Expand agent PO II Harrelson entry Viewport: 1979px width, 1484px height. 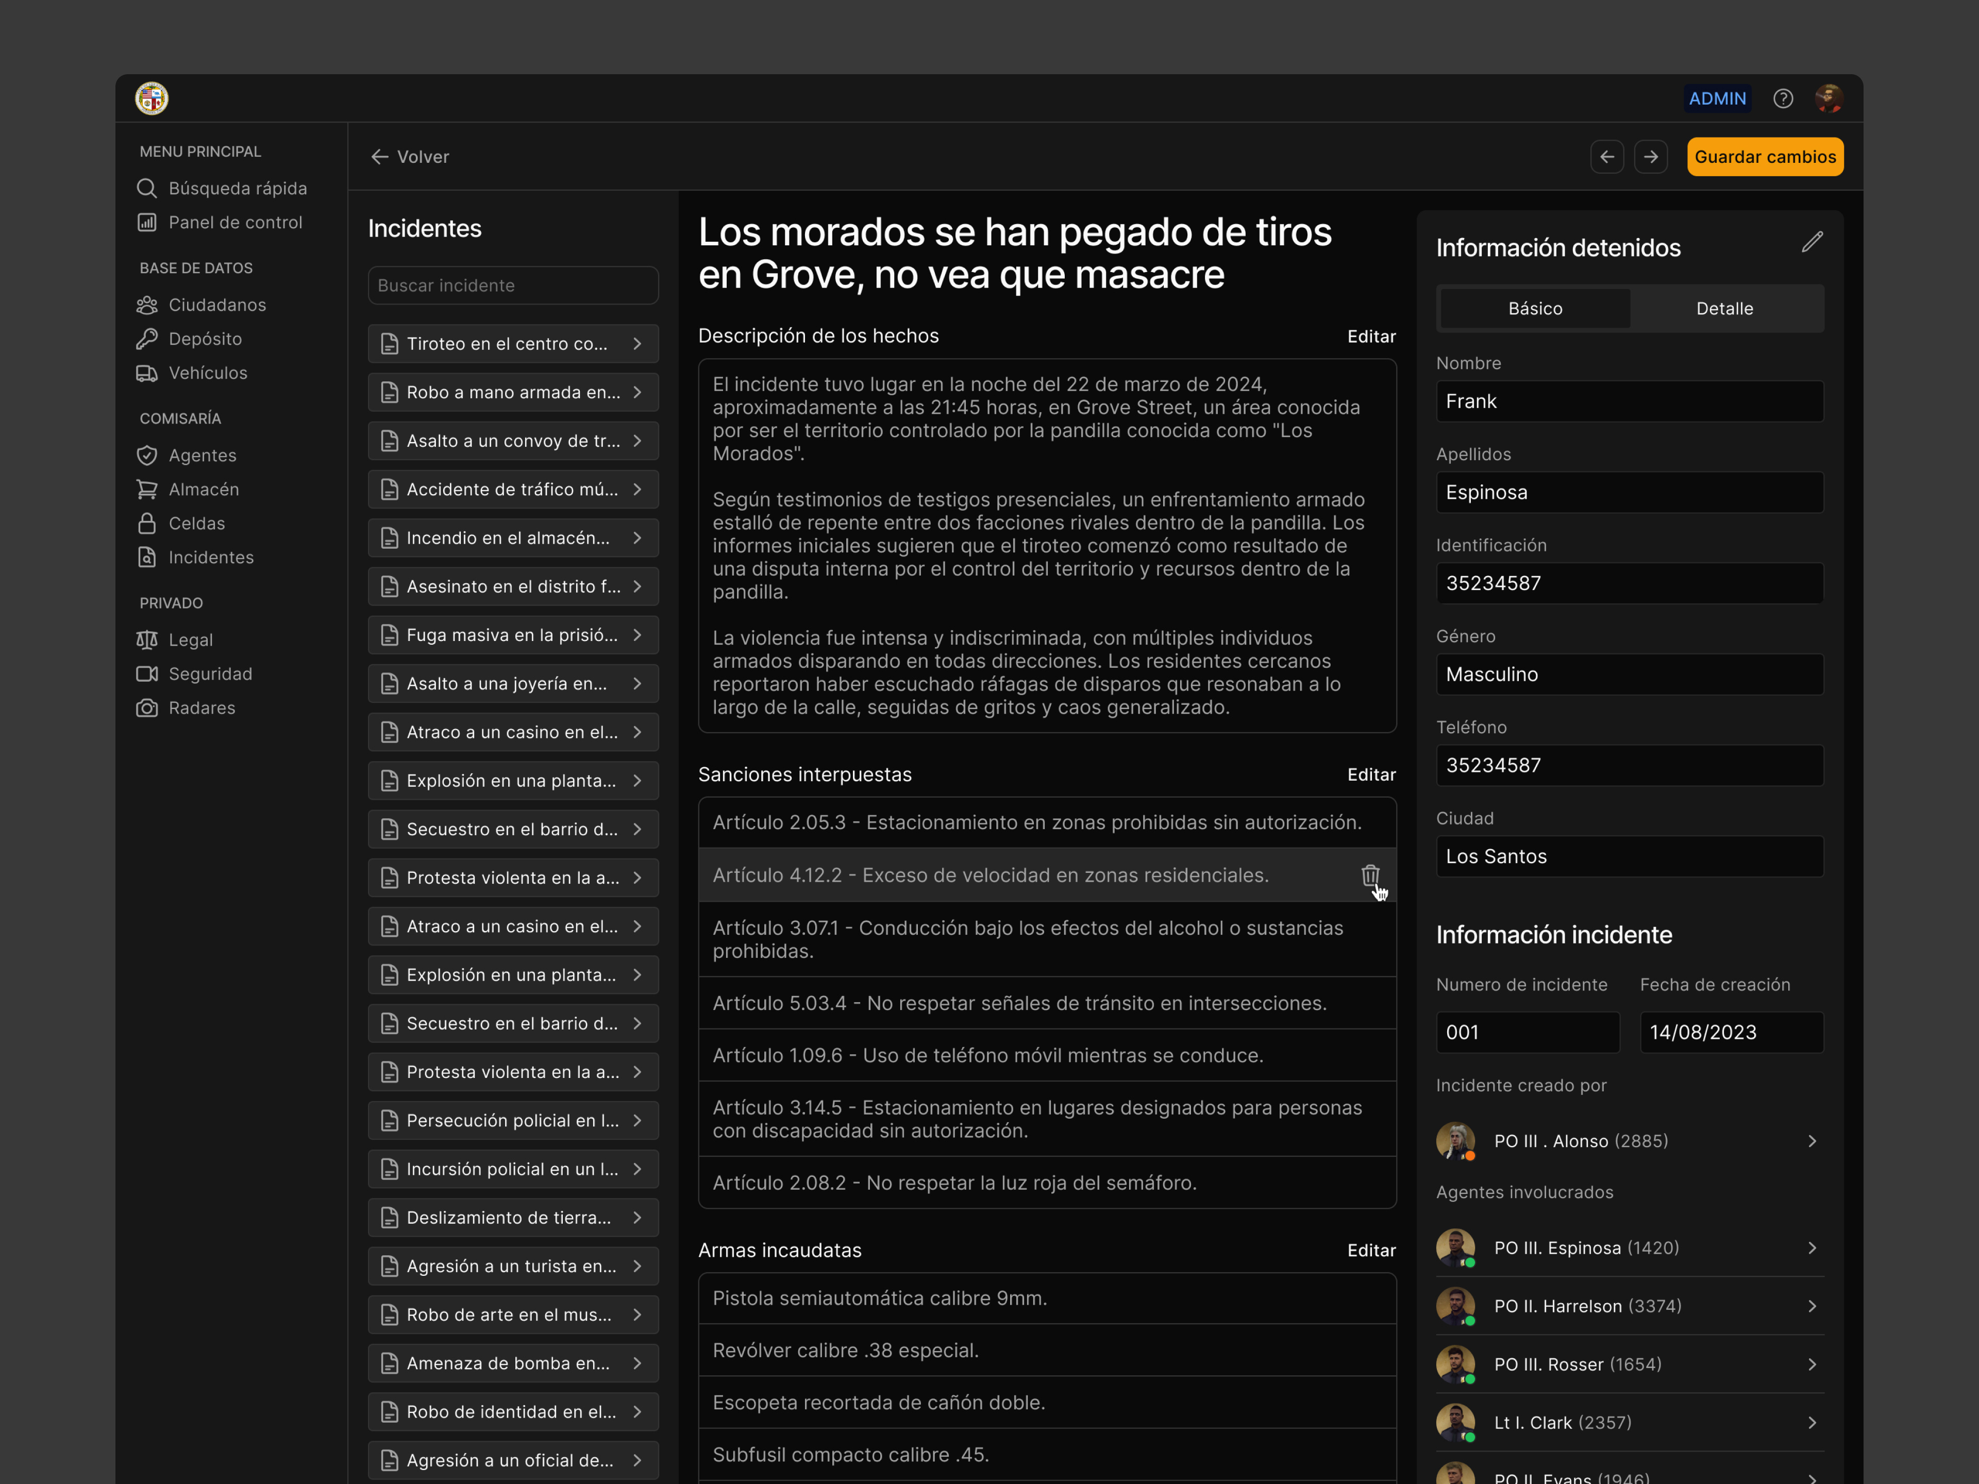click(x=1628, y=1306)
